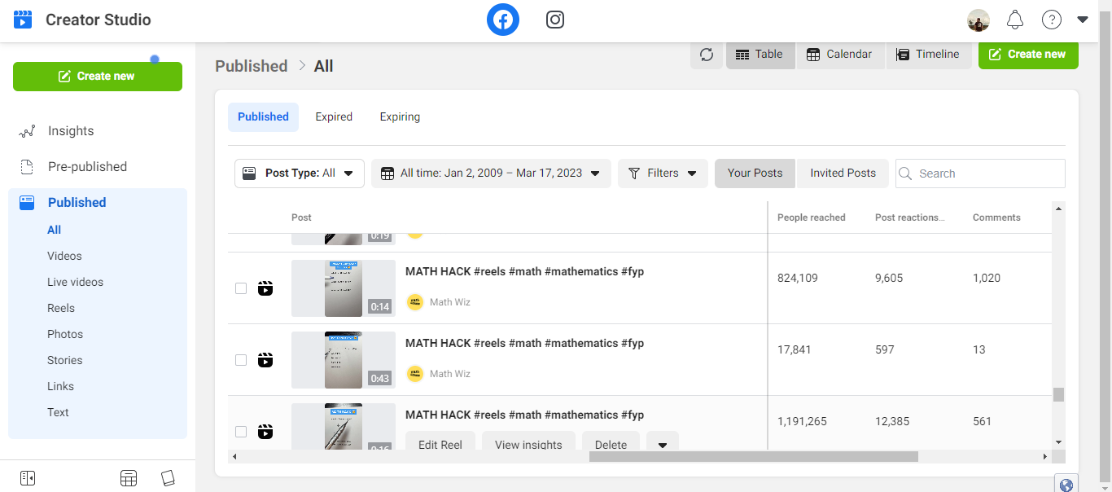Viewport: 1112px width, 492px height.
Task: Click the vertical scrollbar up arrow
Action: (1058, 209)
